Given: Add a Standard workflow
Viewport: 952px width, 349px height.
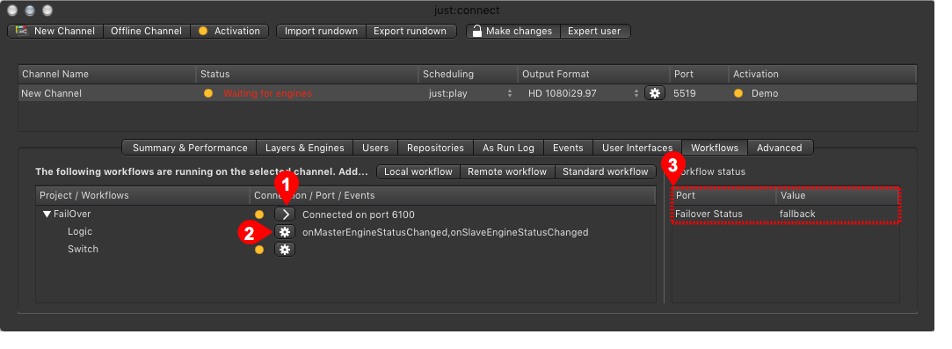Looking at the screenshot, I should coord(606,171).
